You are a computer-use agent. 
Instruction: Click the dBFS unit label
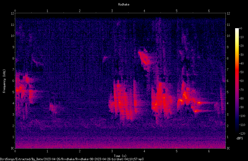point(240,138)
